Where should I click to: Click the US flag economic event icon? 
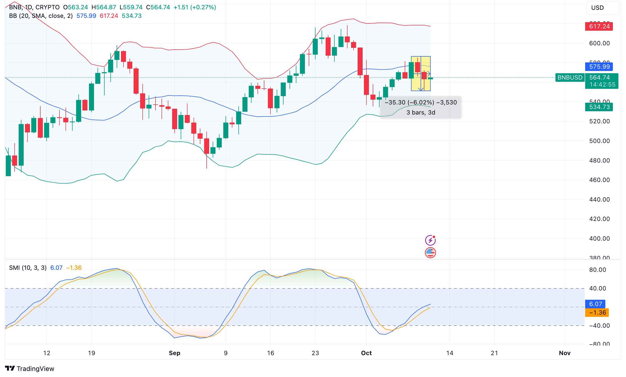(430, 252)
